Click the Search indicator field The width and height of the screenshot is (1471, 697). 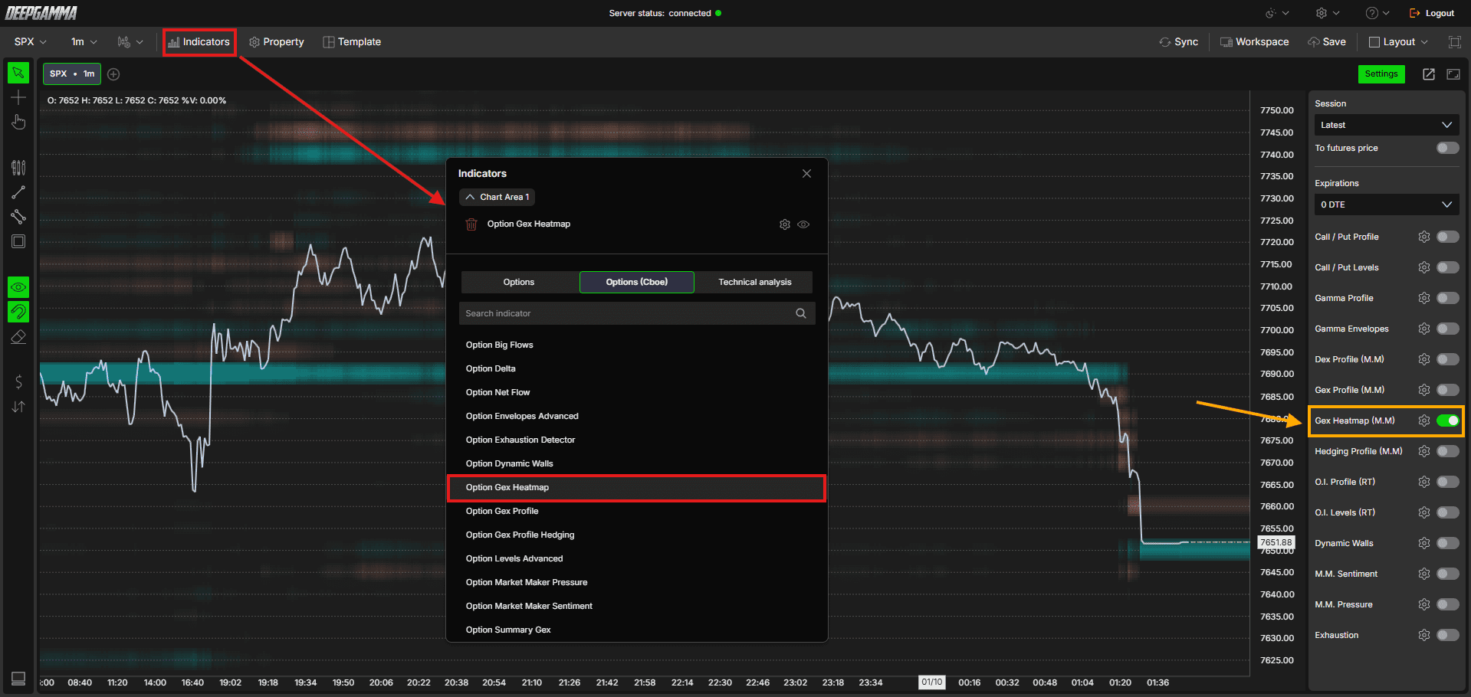637,313
